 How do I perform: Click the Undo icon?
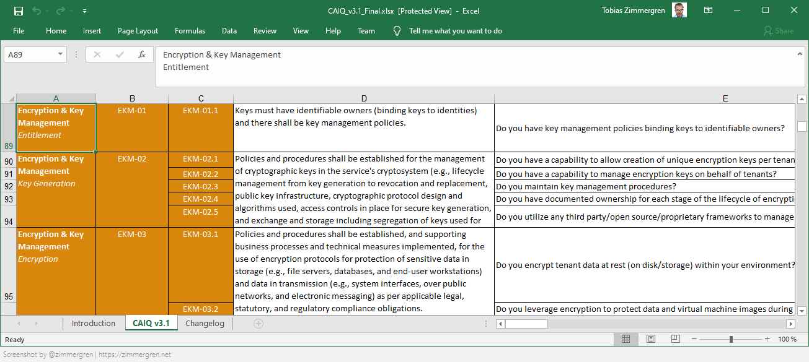click(36, 11)
